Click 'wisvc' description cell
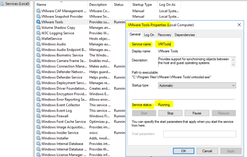Screen dimensions: 247x157 (x=94, y=133)
